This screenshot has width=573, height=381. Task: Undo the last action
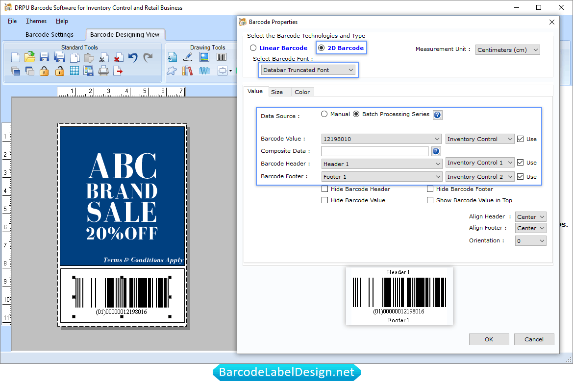click(133, 57)
